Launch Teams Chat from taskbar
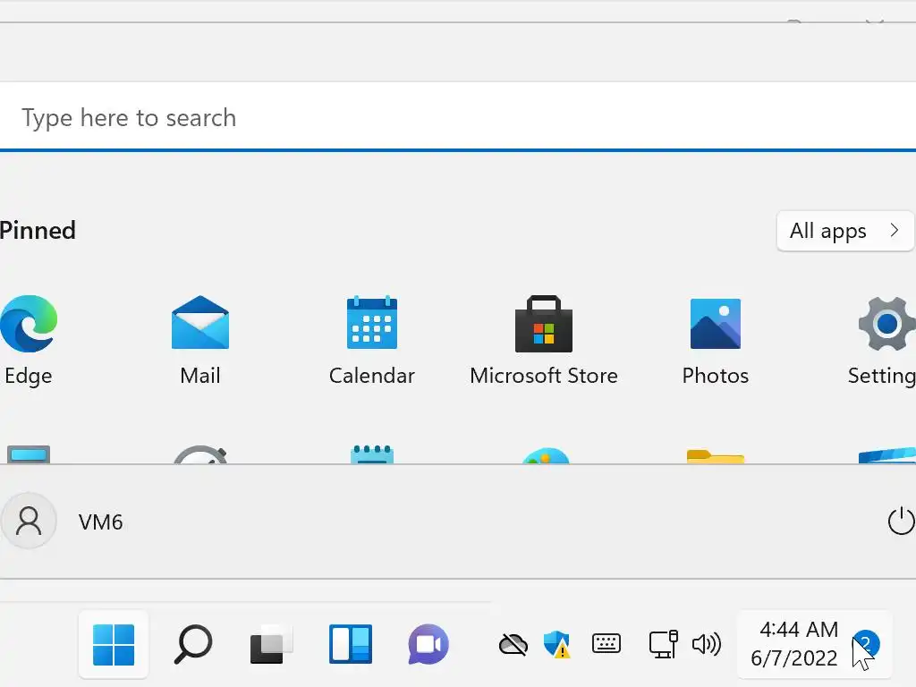The height and width of the screenshot is (687, 916). coord(428,644)
